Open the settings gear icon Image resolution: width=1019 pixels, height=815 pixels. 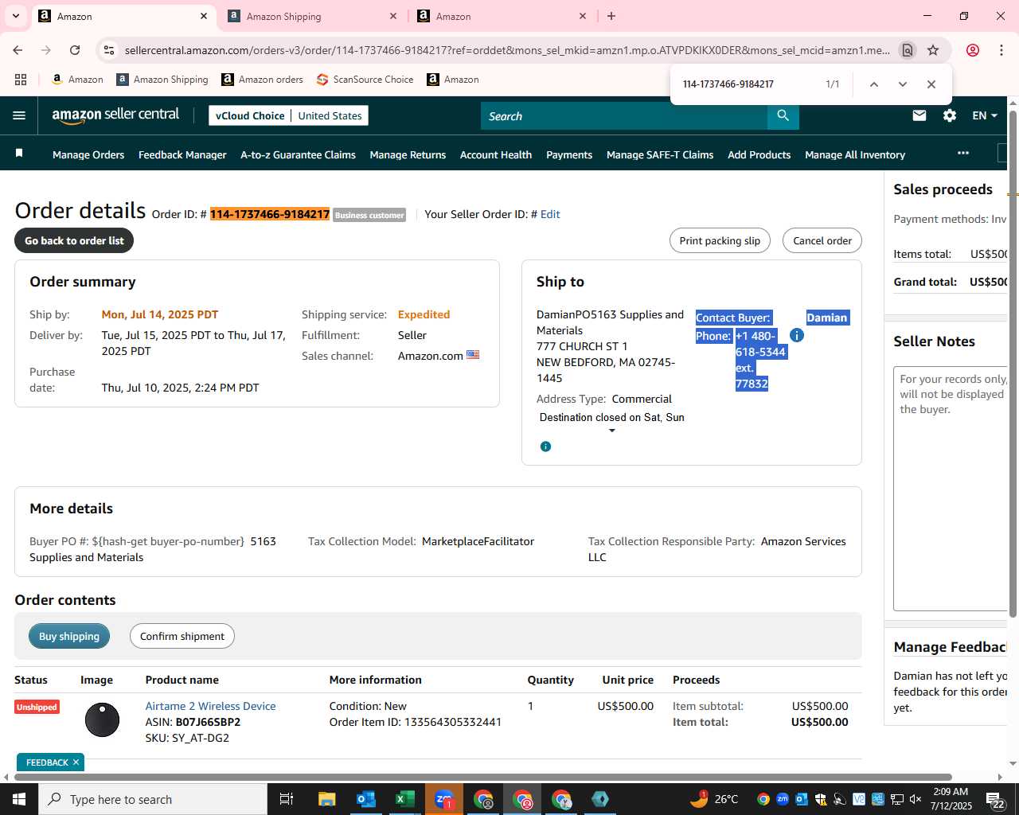pyautogui.click(x=950, y=115)
